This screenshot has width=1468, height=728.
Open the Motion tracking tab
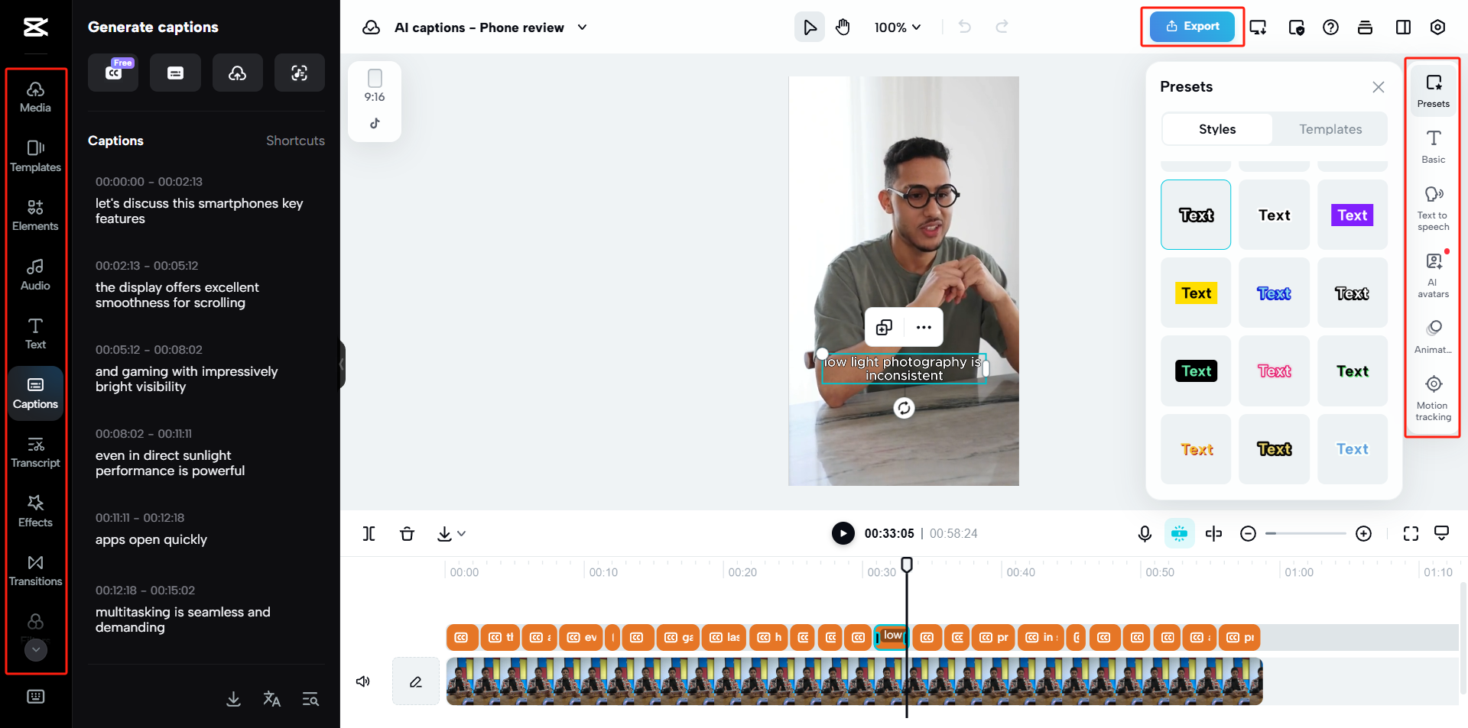[1433, 398]
